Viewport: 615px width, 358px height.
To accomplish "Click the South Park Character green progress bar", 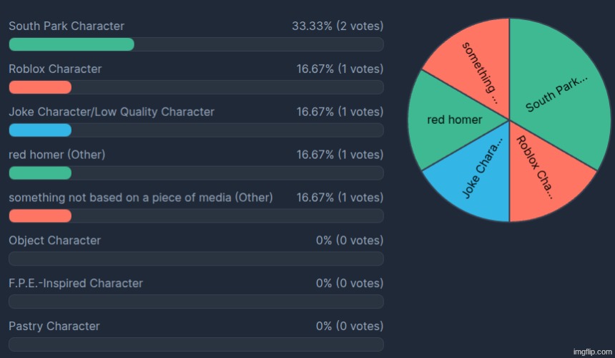I will [72, 44].
